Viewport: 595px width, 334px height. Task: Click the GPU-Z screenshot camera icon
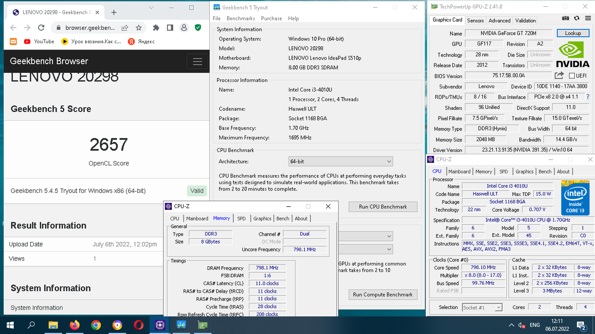click(x=565, y=18)
